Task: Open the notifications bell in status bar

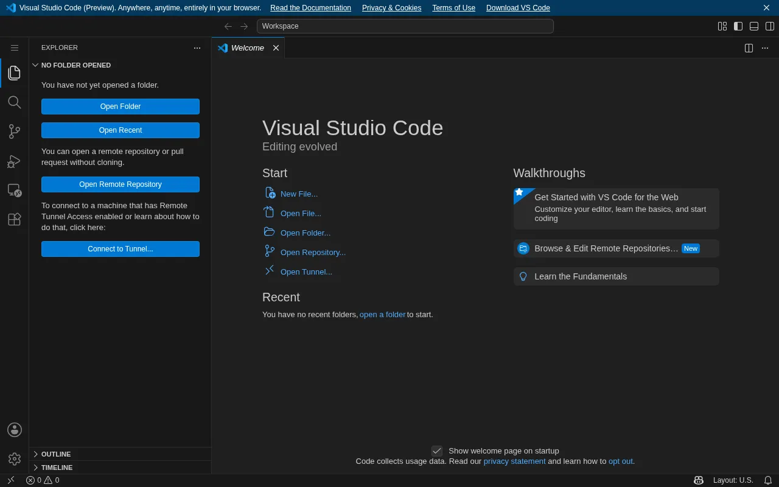Action: [768, 480]
